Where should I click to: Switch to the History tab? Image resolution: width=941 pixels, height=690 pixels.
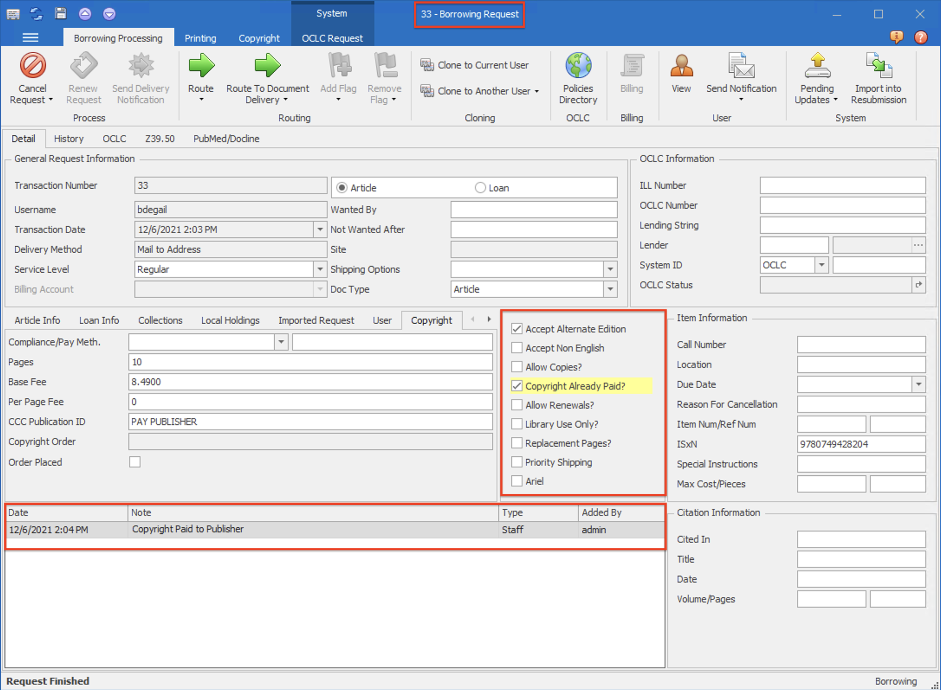[68, 139]
